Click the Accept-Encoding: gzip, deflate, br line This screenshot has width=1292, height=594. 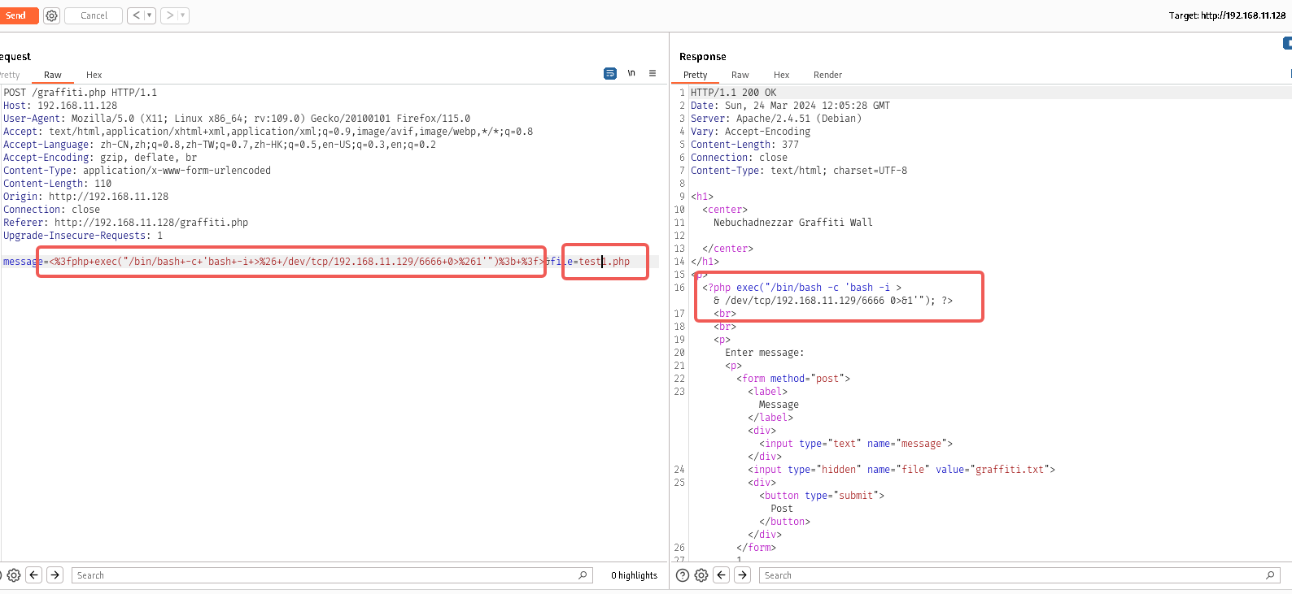(100, 158)
